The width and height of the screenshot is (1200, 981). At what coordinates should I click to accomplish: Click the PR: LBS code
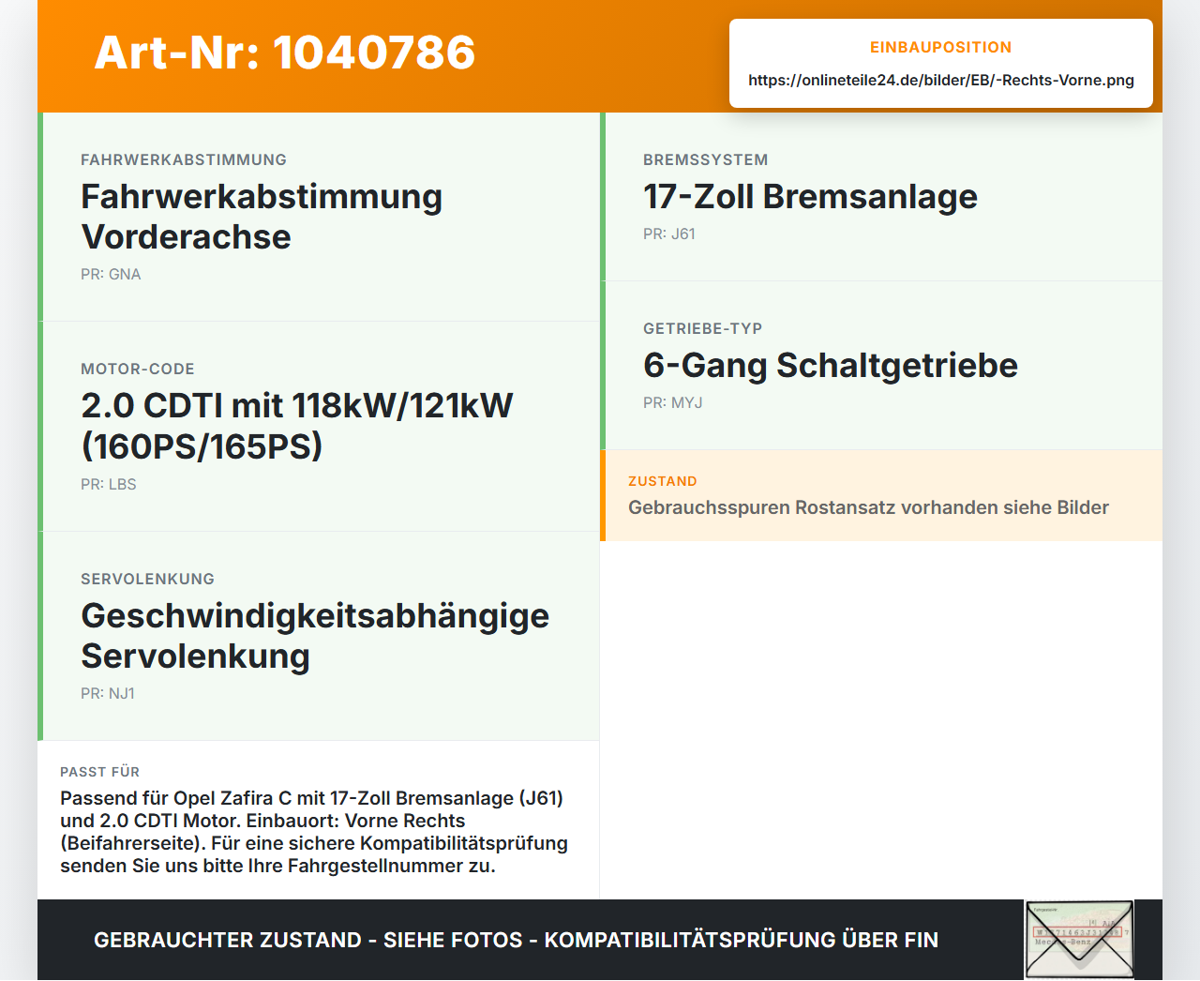(109, 484)
